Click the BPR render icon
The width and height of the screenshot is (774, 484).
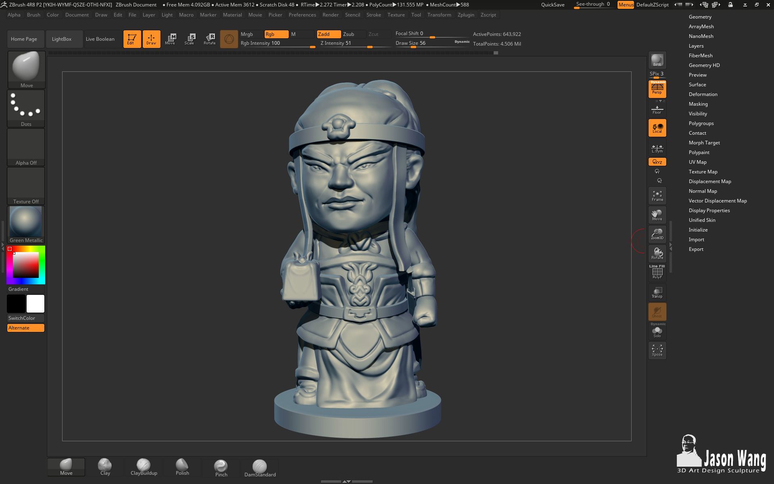[x=657, y=60]
